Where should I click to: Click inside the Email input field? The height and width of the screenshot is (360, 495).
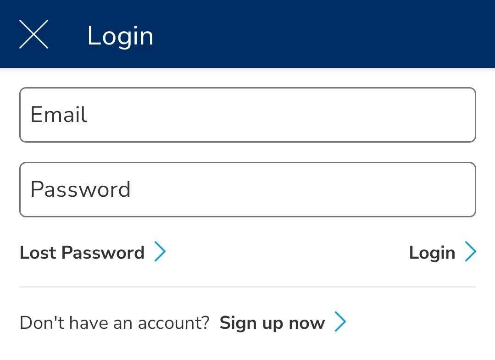(248, 115)
